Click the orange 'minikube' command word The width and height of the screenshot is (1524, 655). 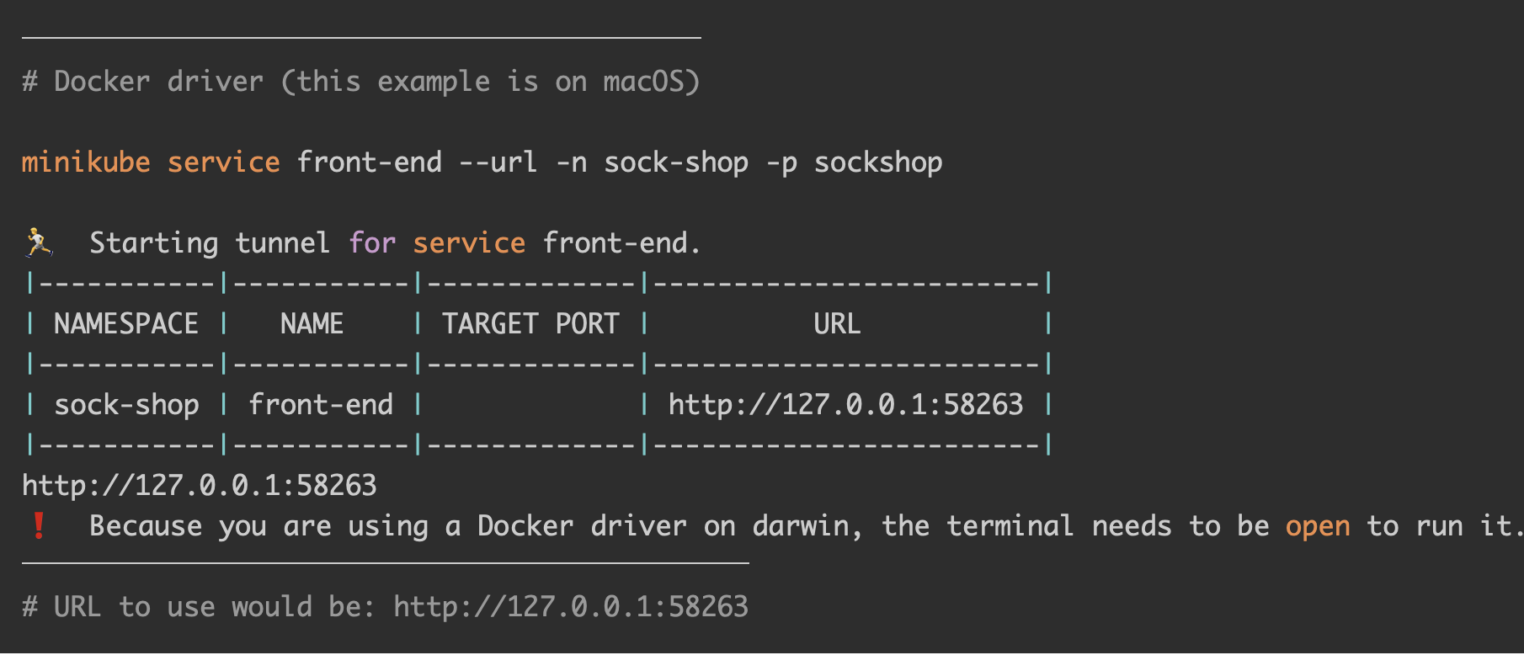pos(86,162)
